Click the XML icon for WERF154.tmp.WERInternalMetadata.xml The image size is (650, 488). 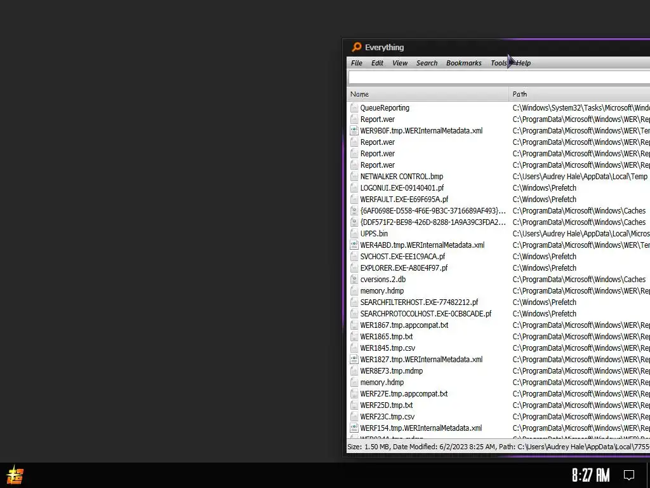pos(354,428)
